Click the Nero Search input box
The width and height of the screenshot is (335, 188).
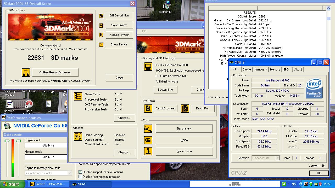[x=235, y=184]
